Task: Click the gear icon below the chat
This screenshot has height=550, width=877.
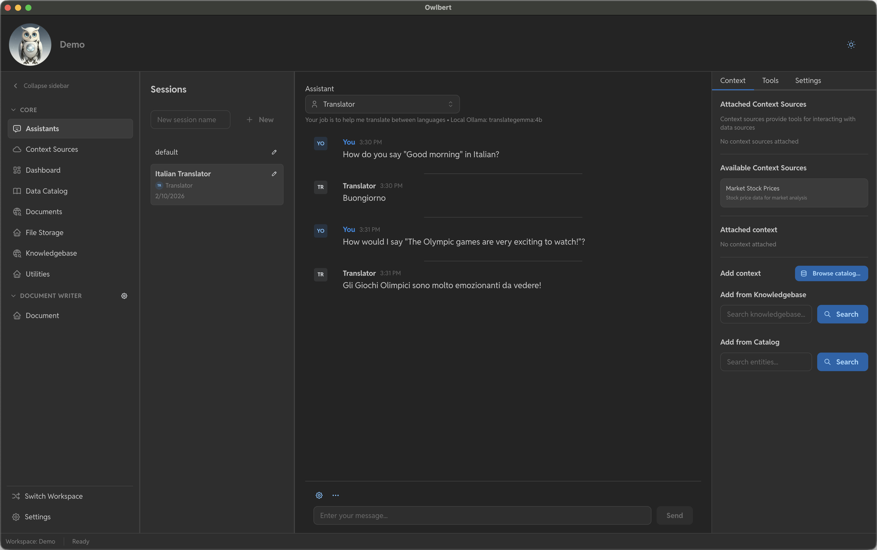Action: 319,495
